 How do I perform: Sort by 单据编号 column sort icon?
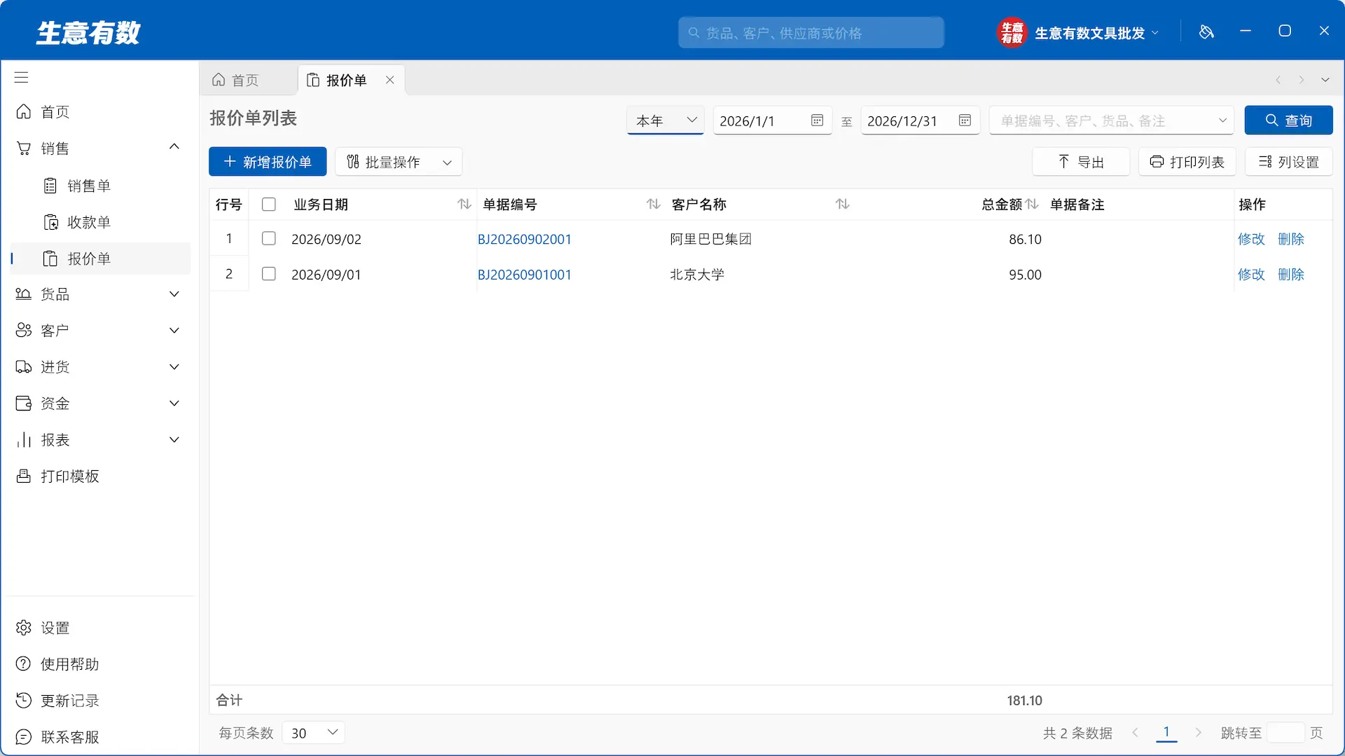pyautogui.click(x=653, y=204)
